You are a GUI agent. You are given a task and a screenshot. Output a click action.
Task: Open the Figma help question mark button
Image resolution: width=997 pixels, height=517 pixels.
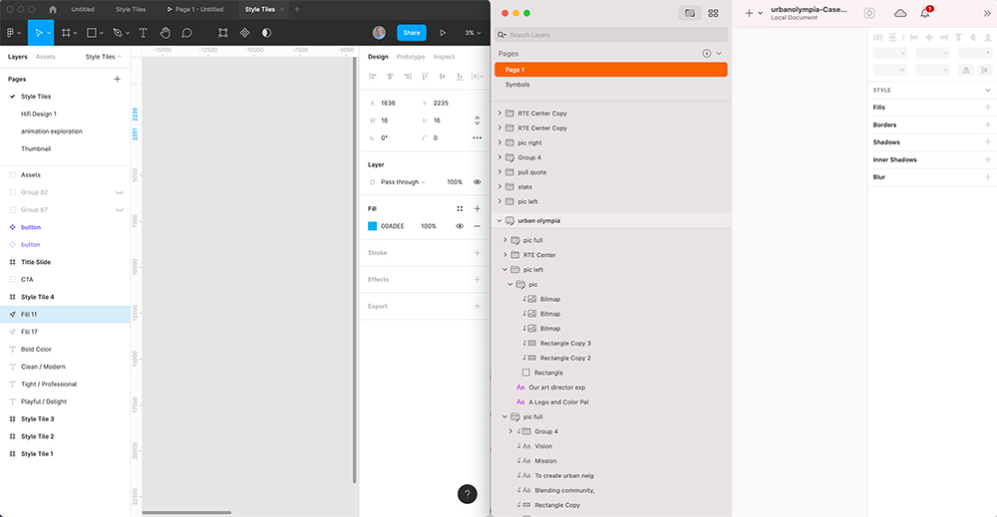(468, 494)
